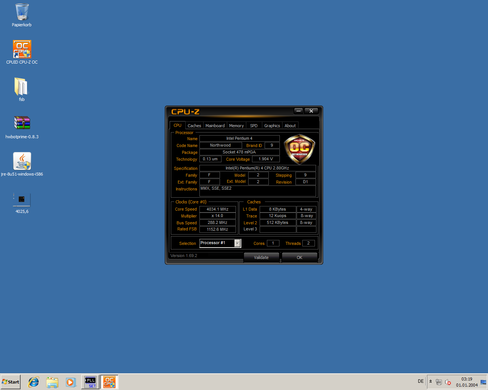Viewport: 488px width, 390px height.
Task: Minimize the CPU-Z window
Action: pyautogui.click(x=299, y=111)
